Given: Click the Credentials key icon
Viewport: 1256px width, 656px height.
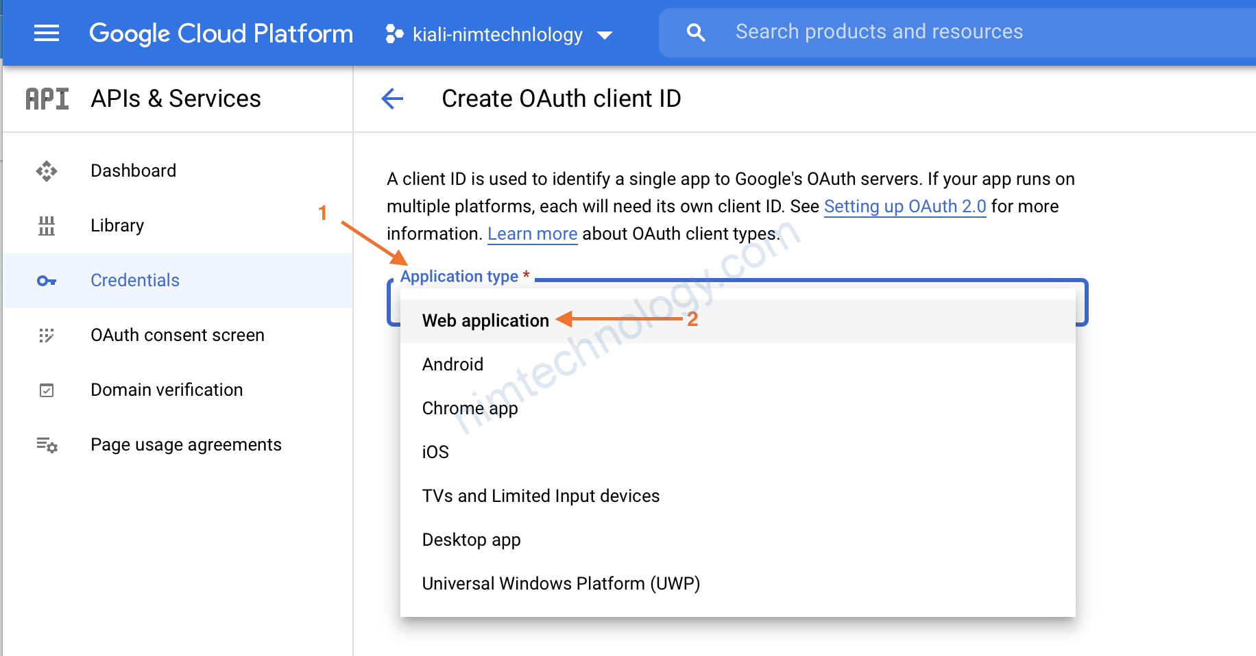Looking at the screenshot, I should click(x=47, y=281).
